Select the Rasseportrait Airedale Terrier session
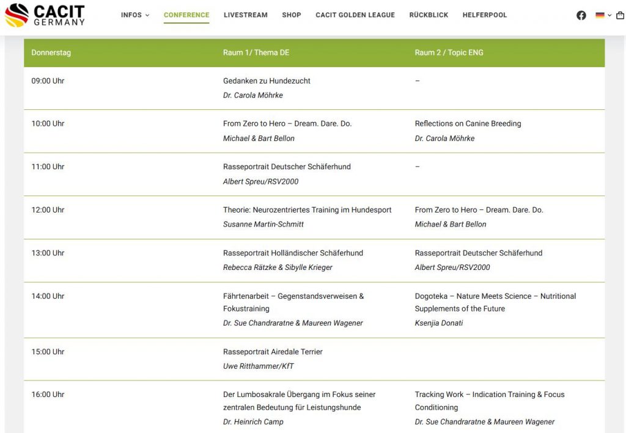The image size is (626, 433). pos(273,352)
